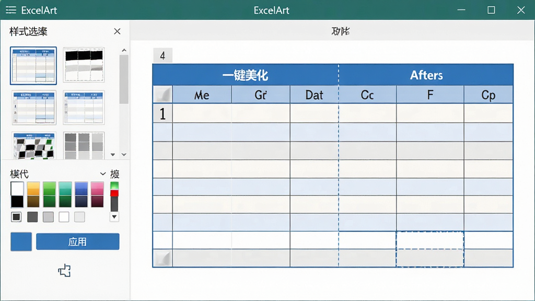Click the select-all corner beside Me header
Viewport: 535px width, 301px height.
(163, 95)
